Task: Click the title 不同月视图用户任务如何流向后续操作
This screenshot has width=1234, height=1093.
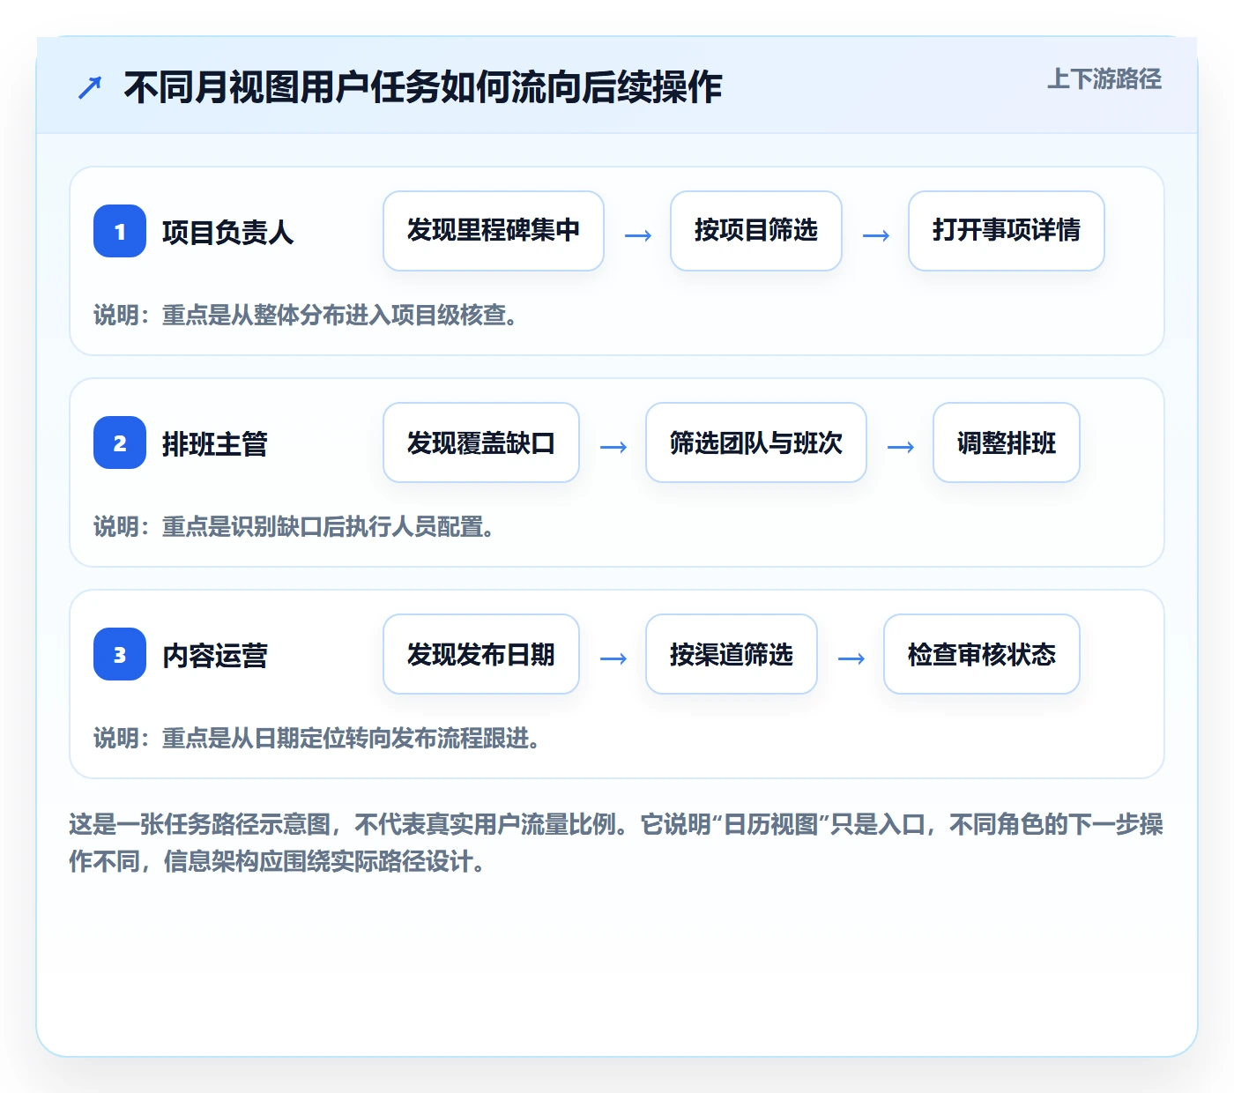Action: click(423, 87)
